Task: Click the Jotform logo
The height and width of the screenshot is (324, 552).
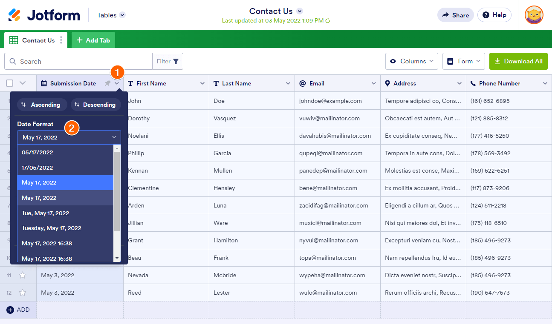Action: point(44,15)
